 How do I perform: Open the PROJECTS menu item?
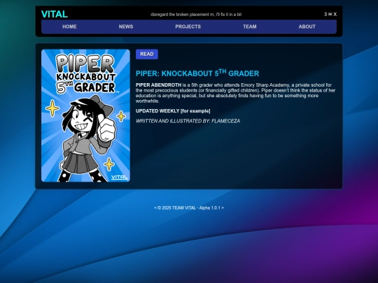point(188,27)
